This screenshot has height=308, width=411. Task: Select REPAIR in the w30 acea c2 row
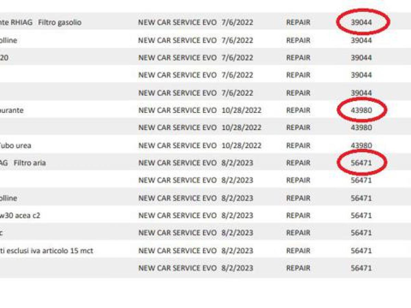(x=298, y=216)
